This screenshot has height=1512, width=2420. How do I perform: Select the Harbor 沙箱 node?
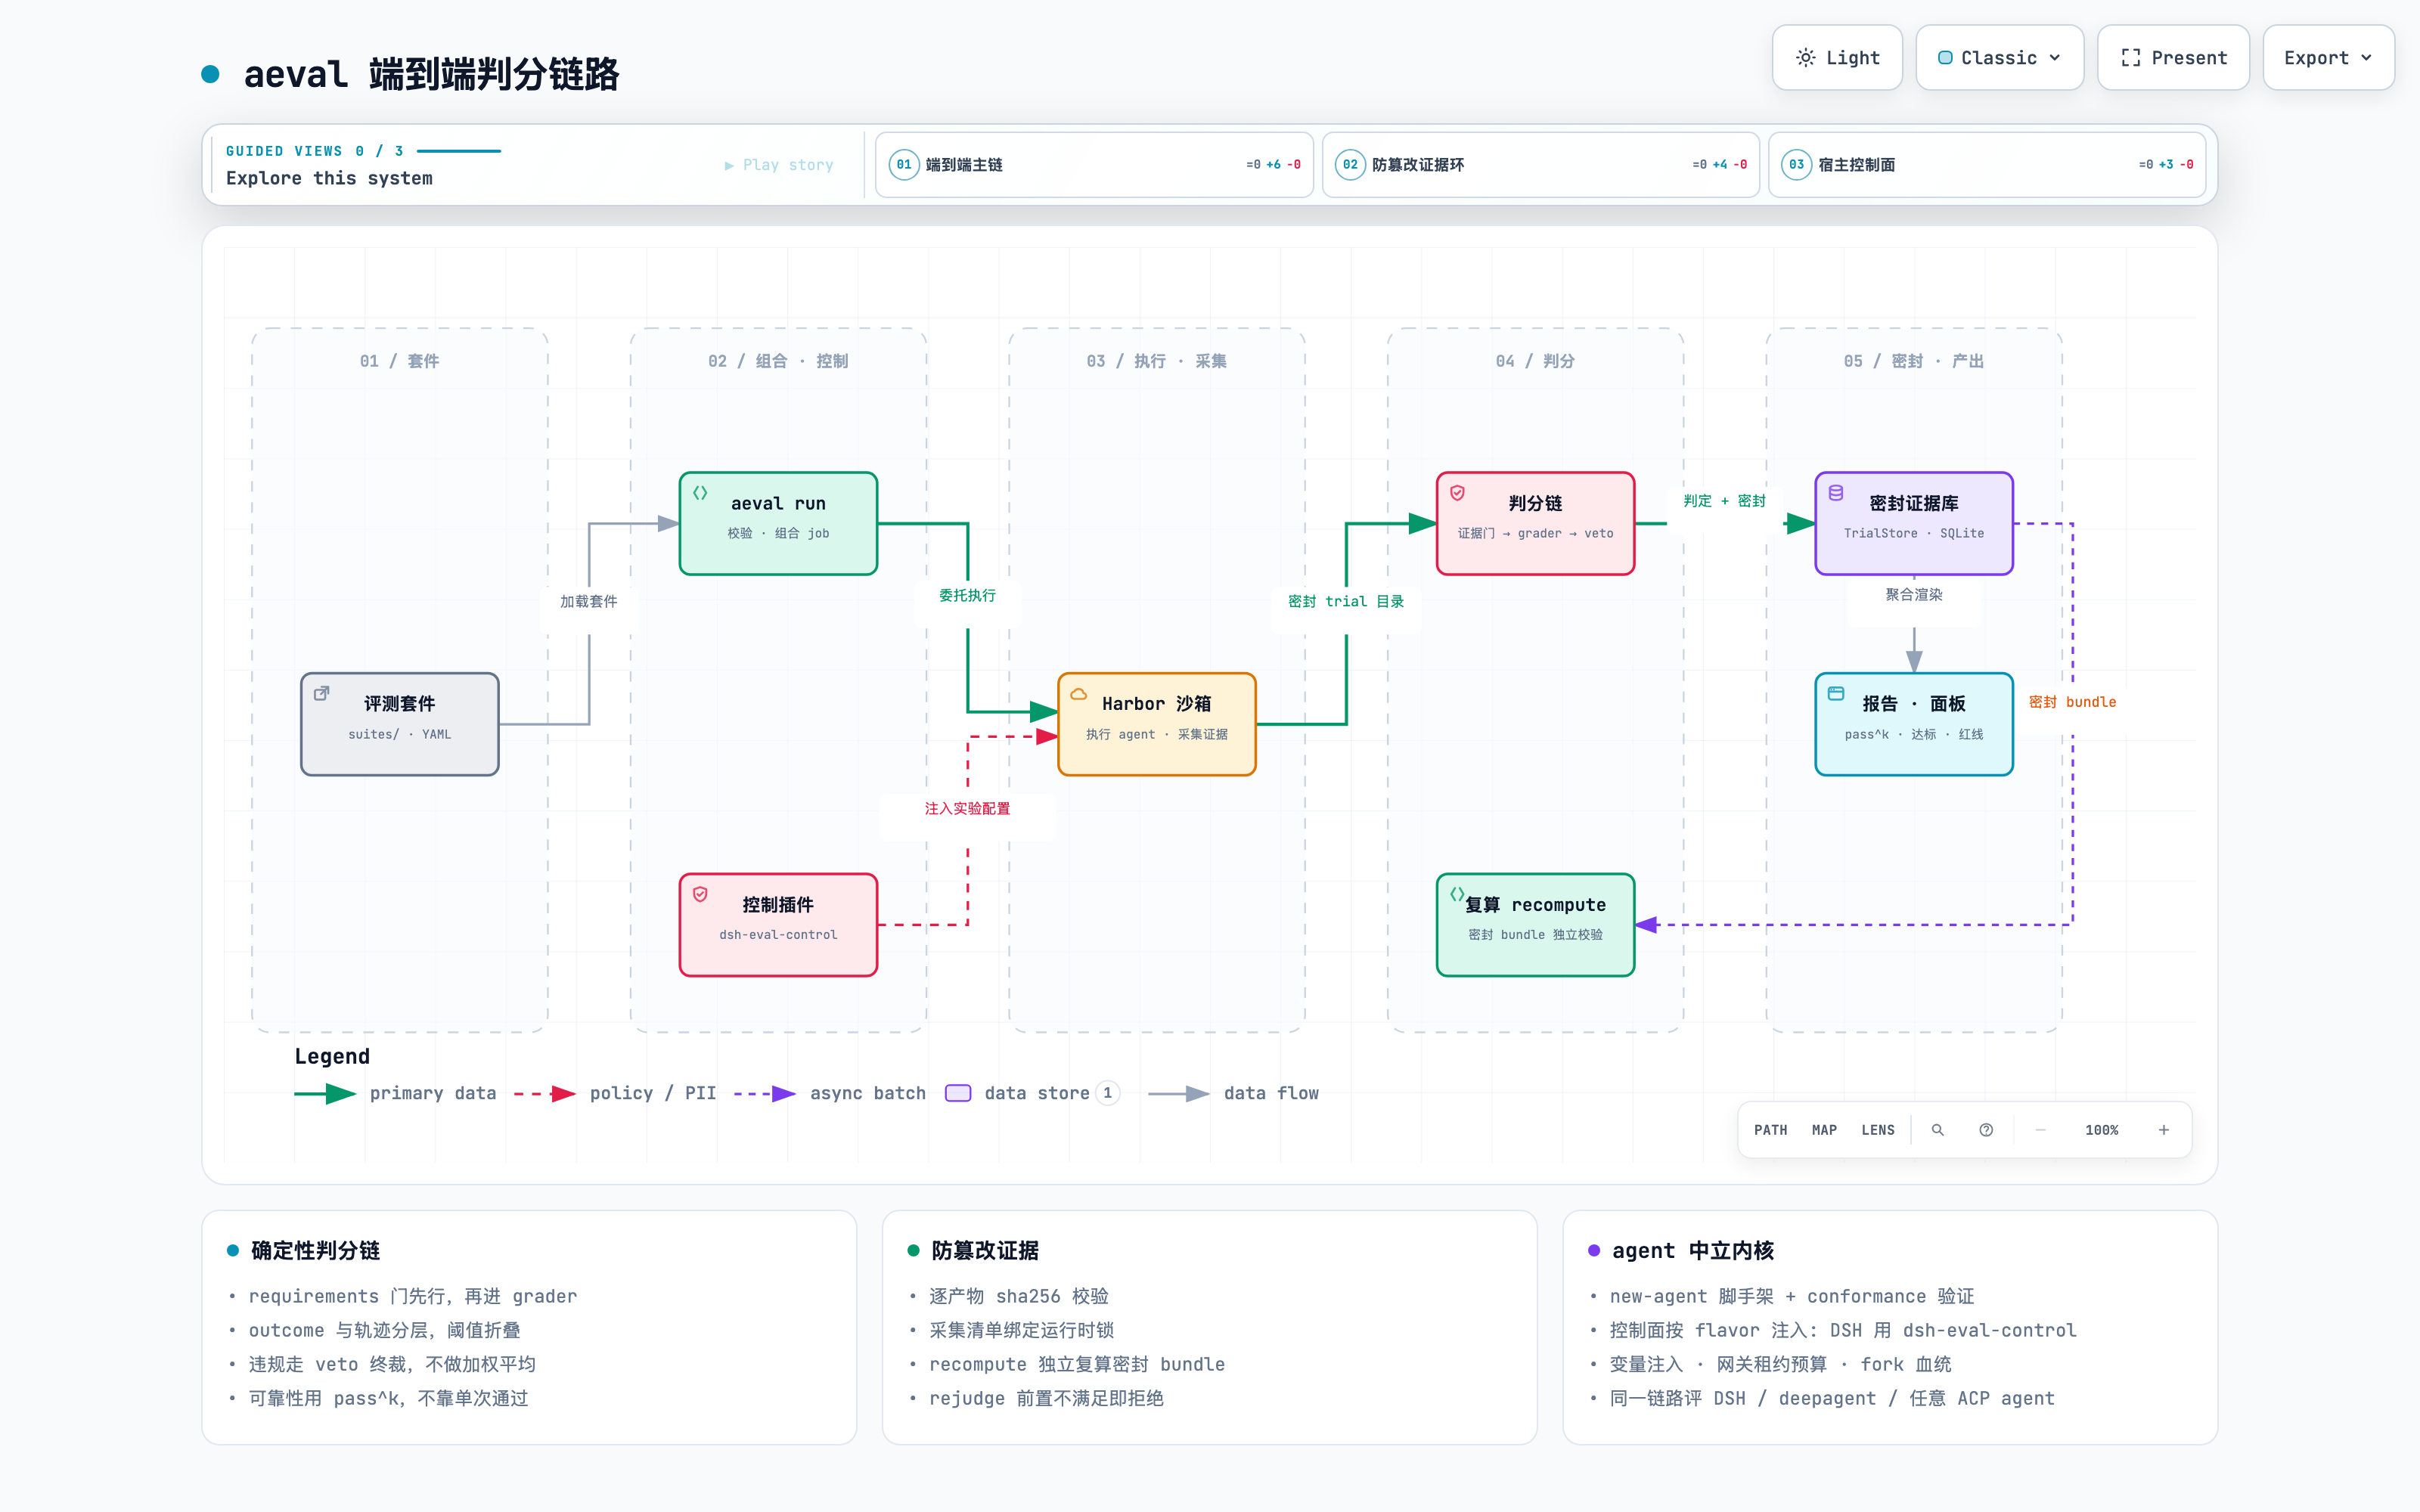tap(1157, 724)
